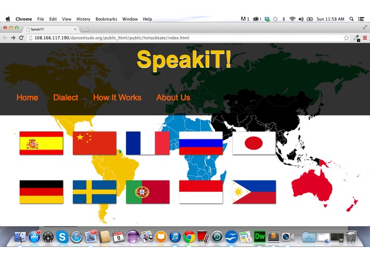This screenshot has height=263, width=370.
Task: Go to the Dialect page
Action: tap(65, 97)
